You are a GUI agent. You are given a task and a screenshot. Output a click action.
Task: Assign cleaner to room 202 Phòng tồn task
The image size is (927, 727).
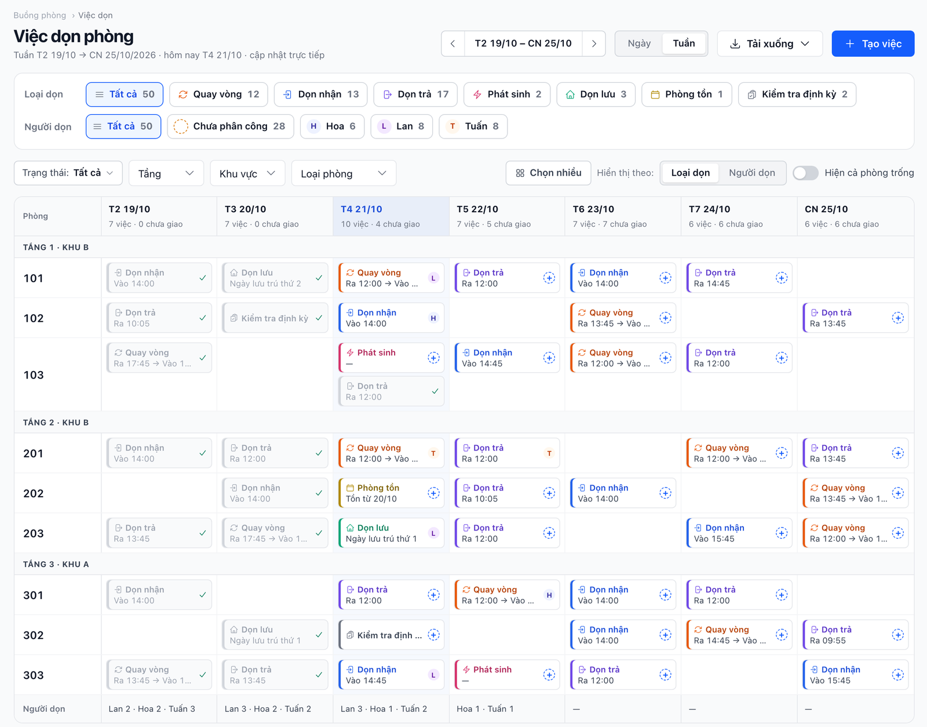(x=433, y=493)
